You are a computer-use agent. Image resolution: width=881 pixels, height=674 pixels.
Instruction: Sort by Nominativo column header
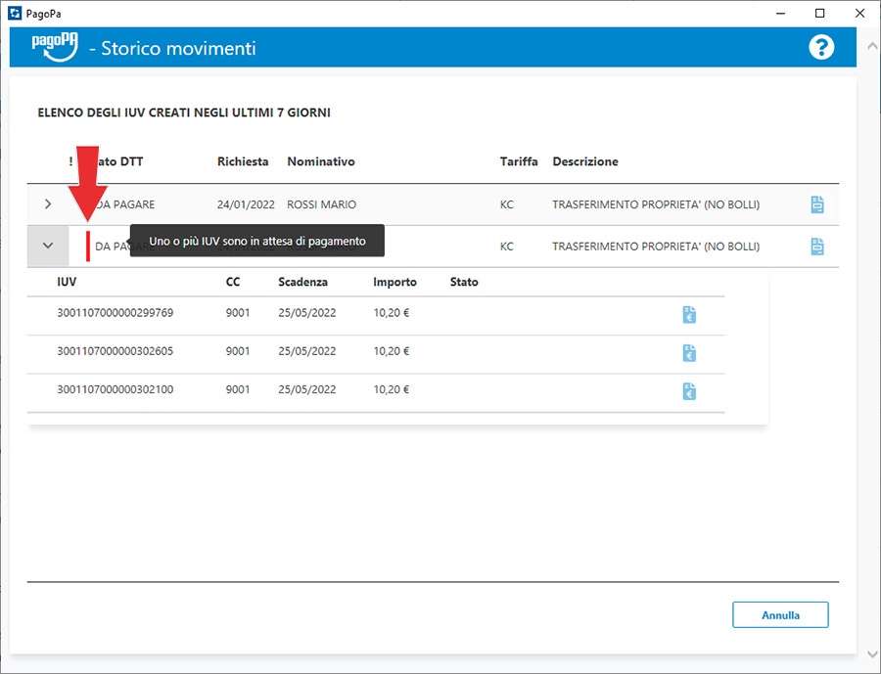[x=320, y=161]
